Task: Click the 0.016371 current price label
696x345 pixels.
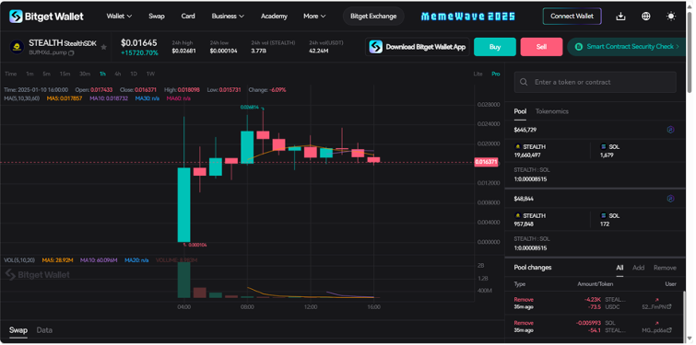Action: point(486,163)
